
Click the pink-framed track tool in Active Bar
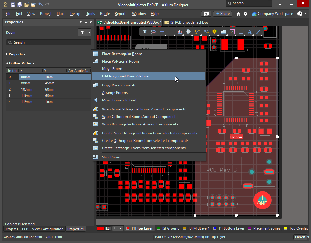[232, 32]
